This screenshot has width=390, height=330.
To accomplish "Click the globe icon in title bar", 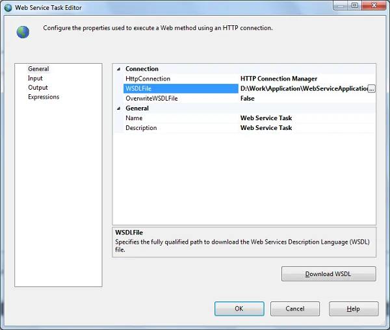I will 8,8.
